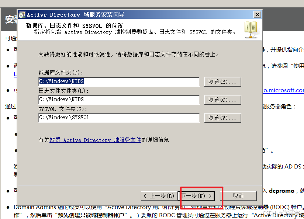Viewport: 304px width, 219px height.
Task: Click the open book wizard icon
Action: 251,29
